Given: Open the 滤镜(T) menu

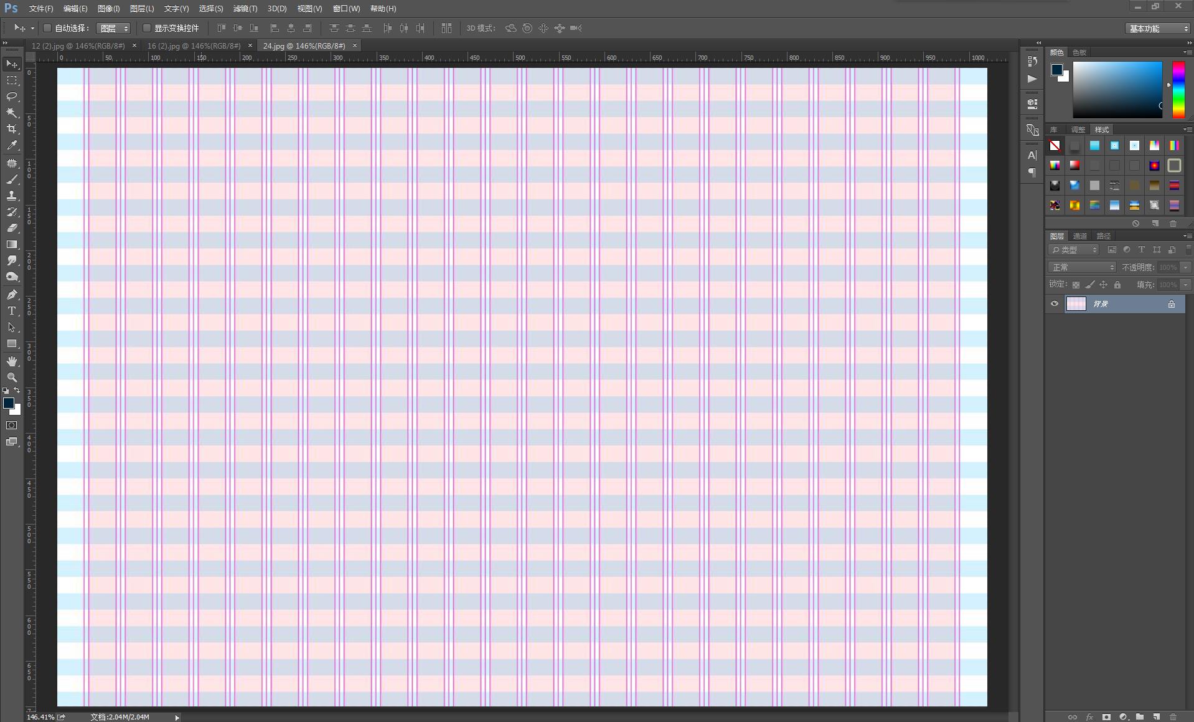Looking at the screenshot, I should tap(245, 9).
